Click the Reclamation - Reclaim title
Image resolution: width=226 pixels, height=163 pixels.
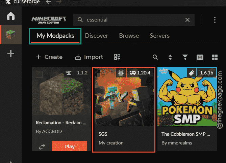(x=61, y=123)
